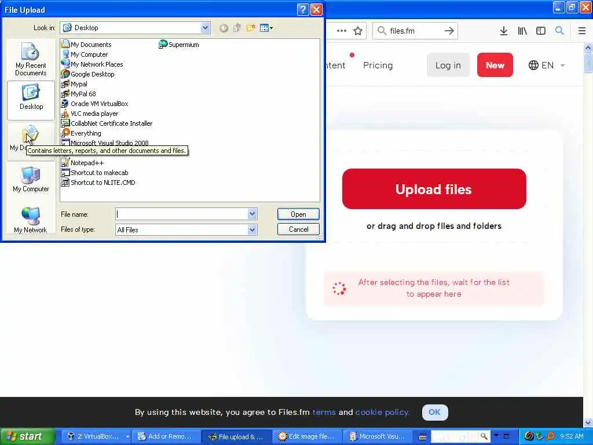Click OK on the cookie banner
Image resolution: width=593 pixels, height=445 pixels.
pyautogui.click(x=435, y=412)
